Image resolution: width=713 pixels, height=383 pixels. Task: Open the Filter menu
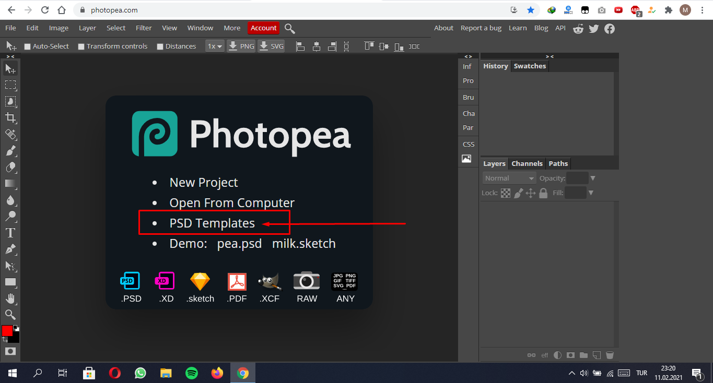click(144, 28)
